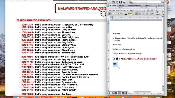175x98 pixels.
Task: Apply the yellow text highlight color
Action: pyautogui.click(x=130, y=14)
